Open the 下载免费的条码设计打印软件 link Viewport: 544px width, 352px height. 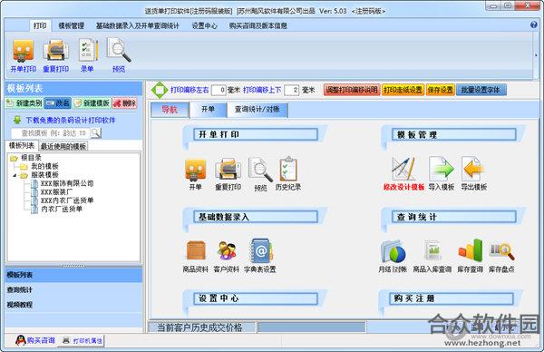[71, 121]
